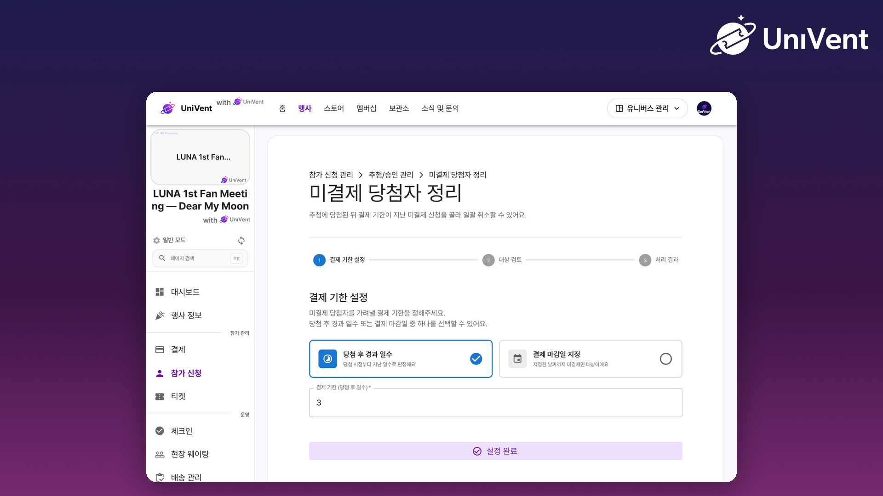
Task: Click the blue checkmark on 경과 일수
Action: [476, 359]
